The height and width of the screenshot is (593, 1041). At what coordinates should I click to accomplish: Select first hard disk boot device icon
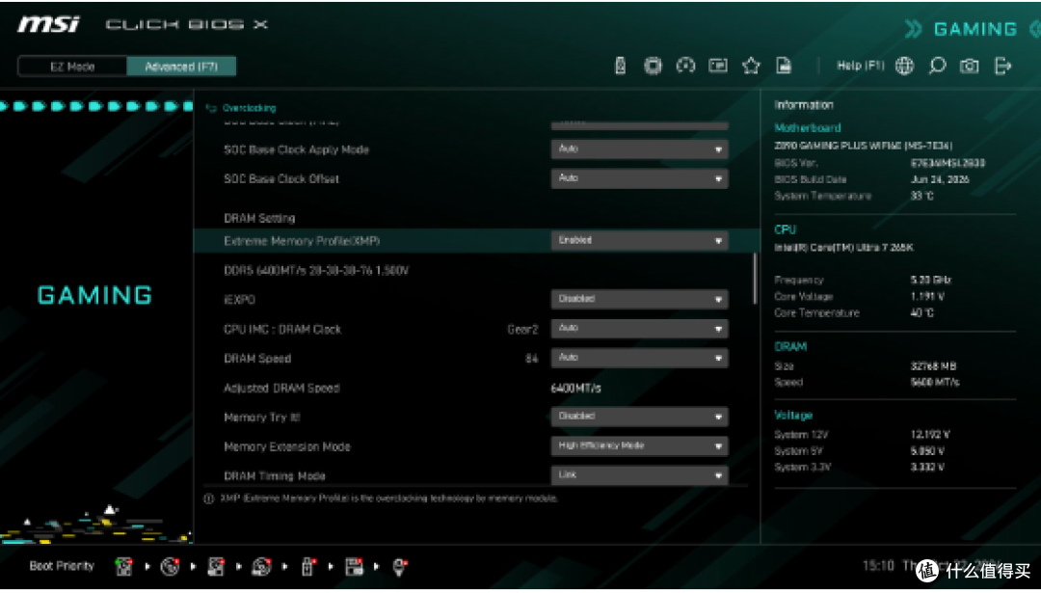tap(123, 566)
